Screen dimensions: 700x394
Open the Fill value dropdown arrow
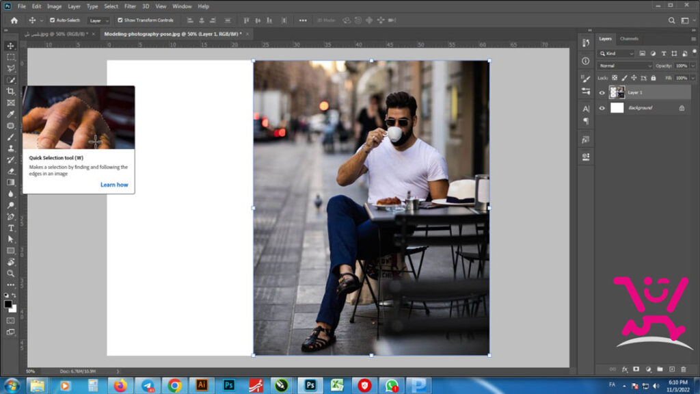[x=693, y=78]
